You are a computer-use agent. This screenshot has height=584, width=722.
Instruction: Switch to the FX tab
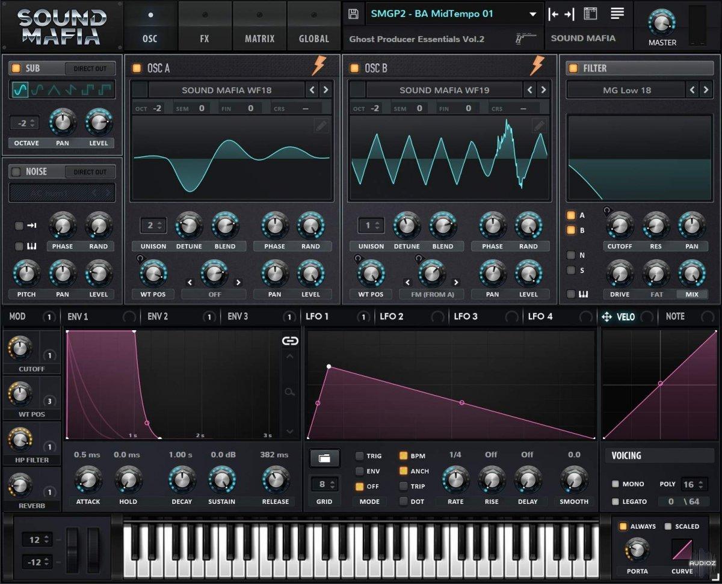[x=205, y=25]
